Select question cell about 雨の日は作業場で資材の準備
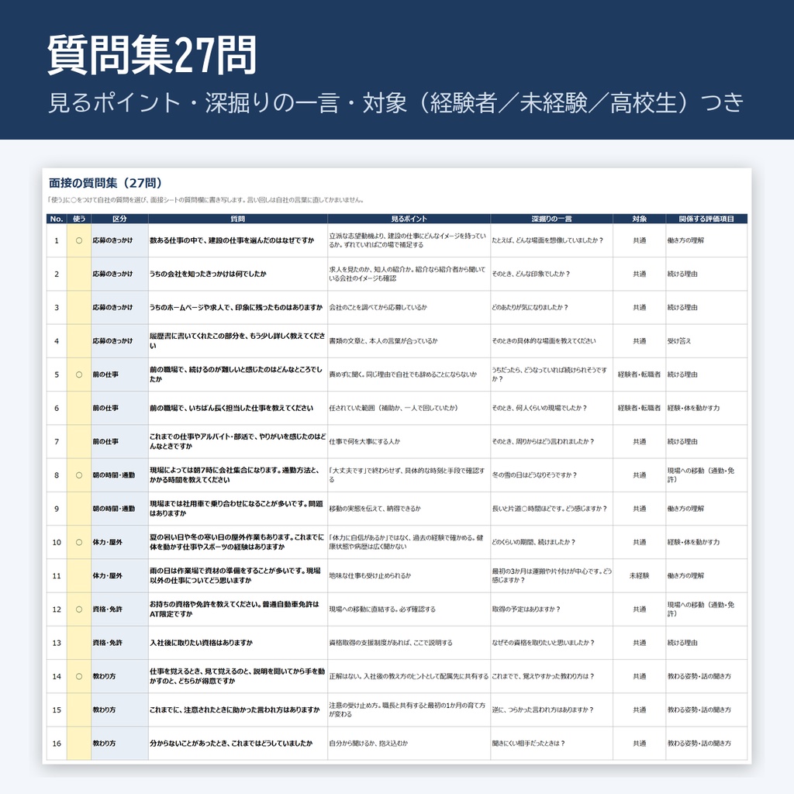This screenshot has width=794, height=794. click(238, 576)
